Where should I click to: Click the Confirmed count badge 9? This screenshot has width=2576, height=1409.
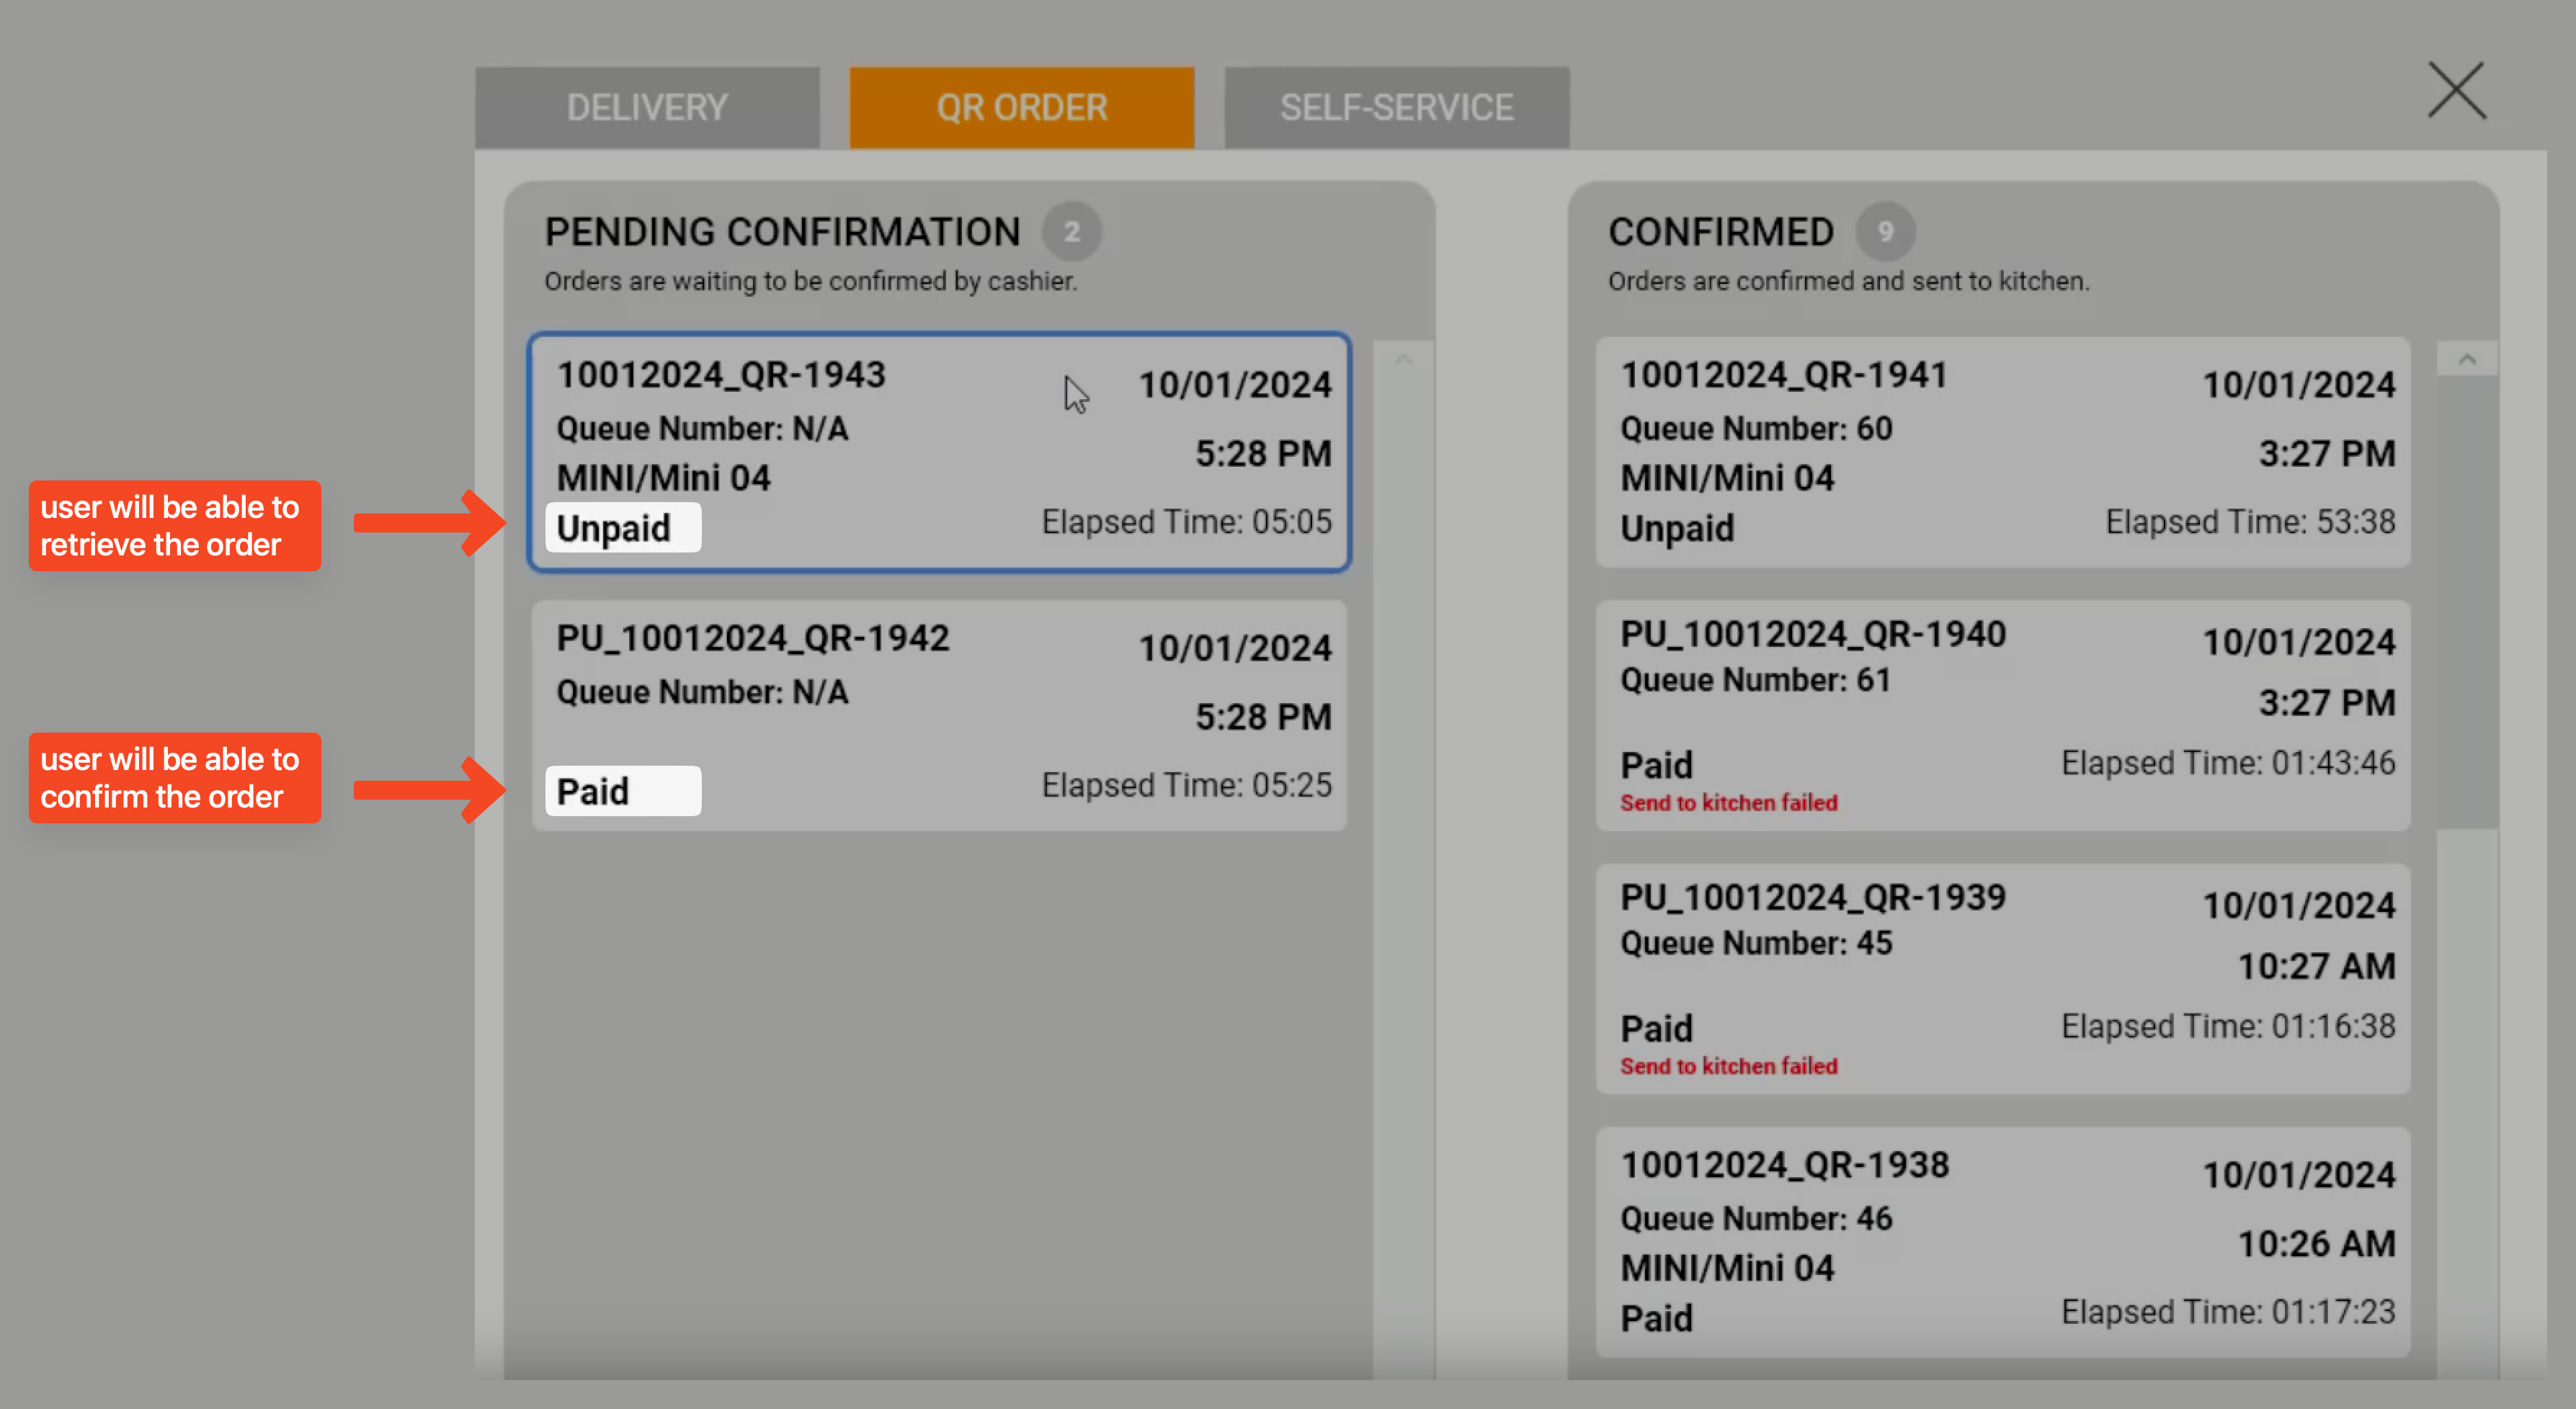coord(1885,232)
